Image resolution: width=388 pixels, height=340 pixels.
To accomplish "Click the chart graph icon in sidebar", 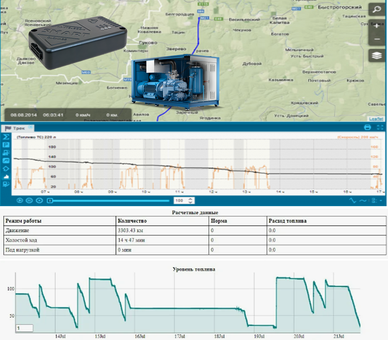I will (x=6, y=160).
